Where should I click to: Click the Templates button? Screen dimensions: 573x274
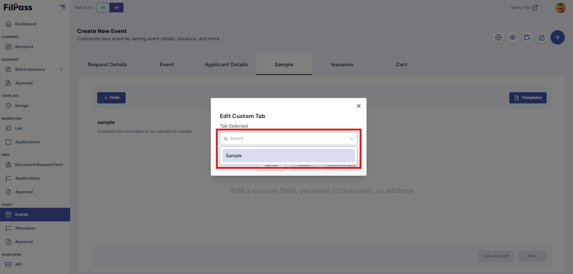pos(528,98)
